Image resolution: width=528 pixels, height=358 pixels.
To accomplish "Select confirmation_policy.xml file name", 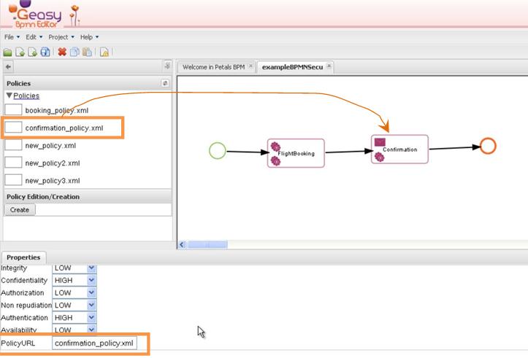I will (64, 128).
